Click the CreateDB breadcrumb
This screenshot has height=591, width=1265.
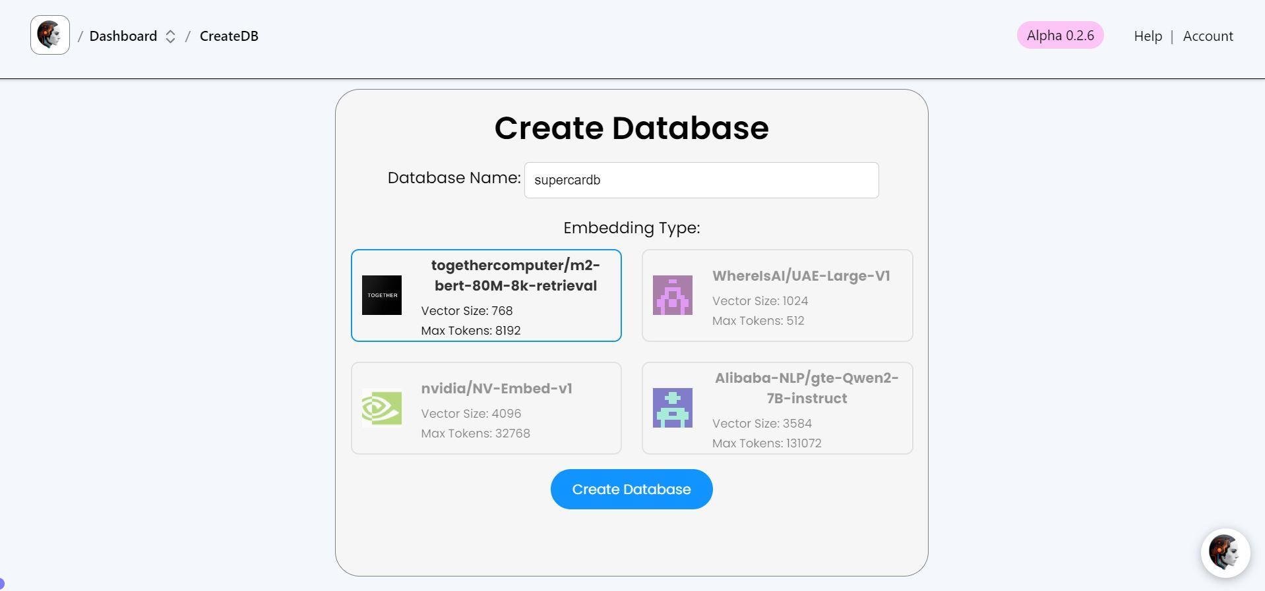pyautogui.click(x=229, y=36)
